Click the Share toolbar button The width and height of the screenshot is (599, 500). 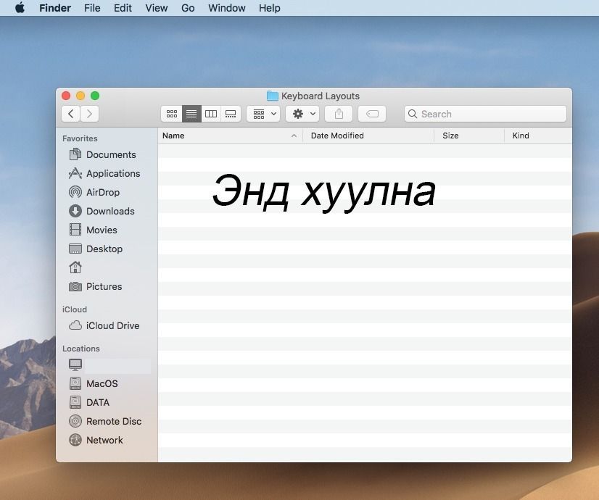click(x=339, y=114)
